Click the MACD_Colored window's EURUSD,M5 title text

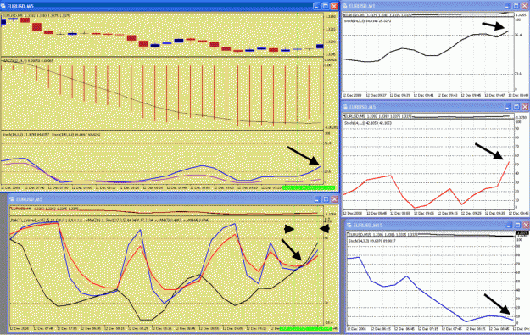tap(30, 199)
